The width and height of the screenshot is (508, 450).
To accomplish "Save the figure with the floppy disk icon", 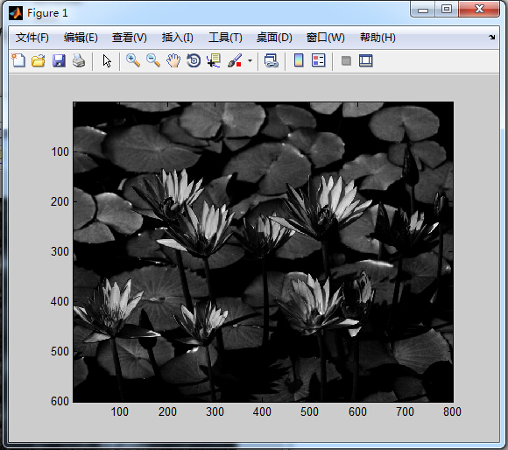I will coord(59,60).
